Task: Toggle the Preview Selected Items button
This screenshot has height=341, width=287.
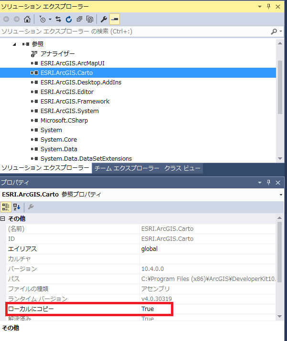Action: pyautogui.click(x=115, y=20)
